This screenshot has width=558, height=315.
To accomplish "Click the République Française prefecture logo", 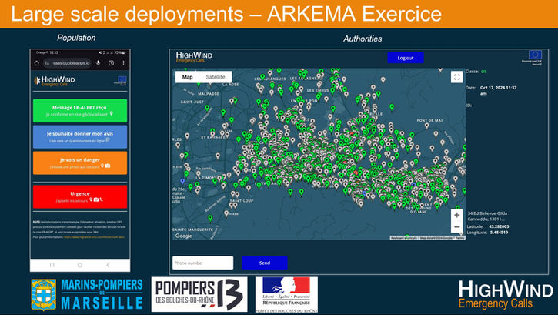I will pos(286,295).
